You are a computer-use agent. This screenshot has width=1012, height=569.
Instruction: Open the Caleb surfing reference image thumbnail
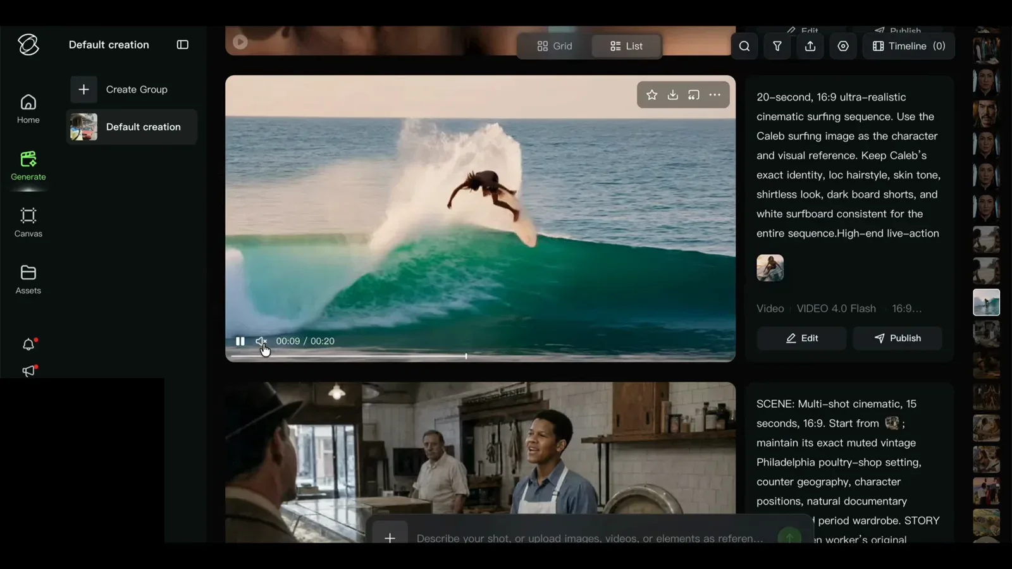coord(770,268)
